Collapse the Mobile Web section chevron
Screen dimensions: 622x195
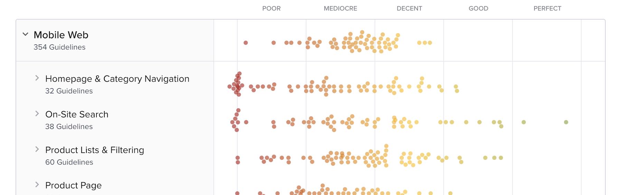point(25,34)
